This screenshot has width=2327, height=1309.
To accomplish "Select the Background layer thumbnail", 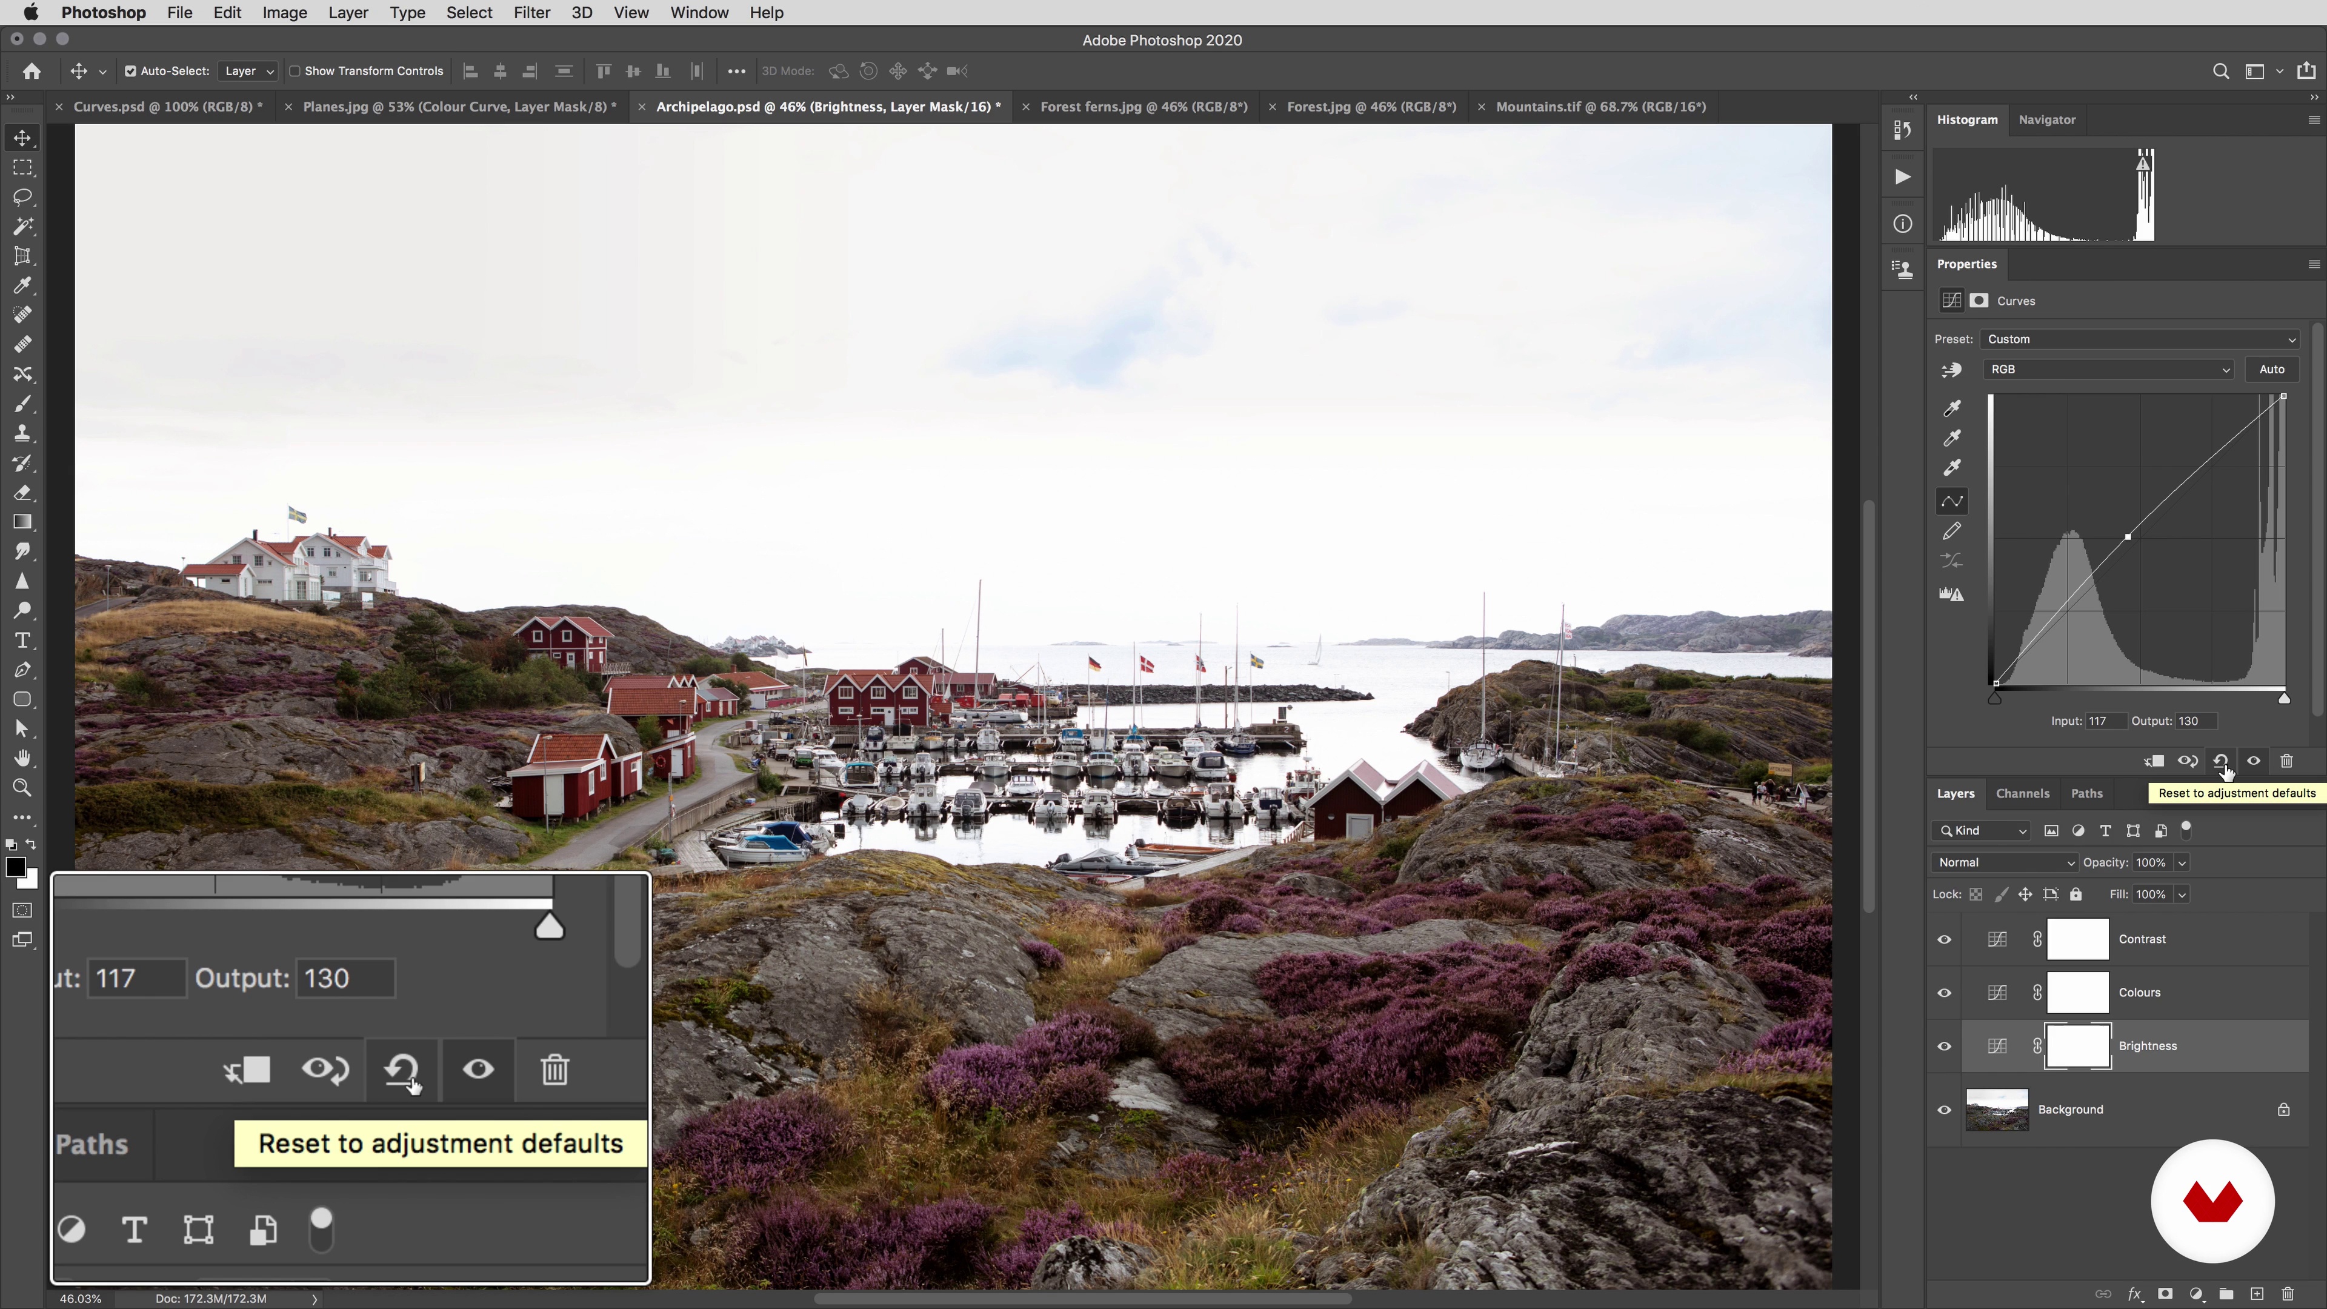I will coord(1996,1110).
